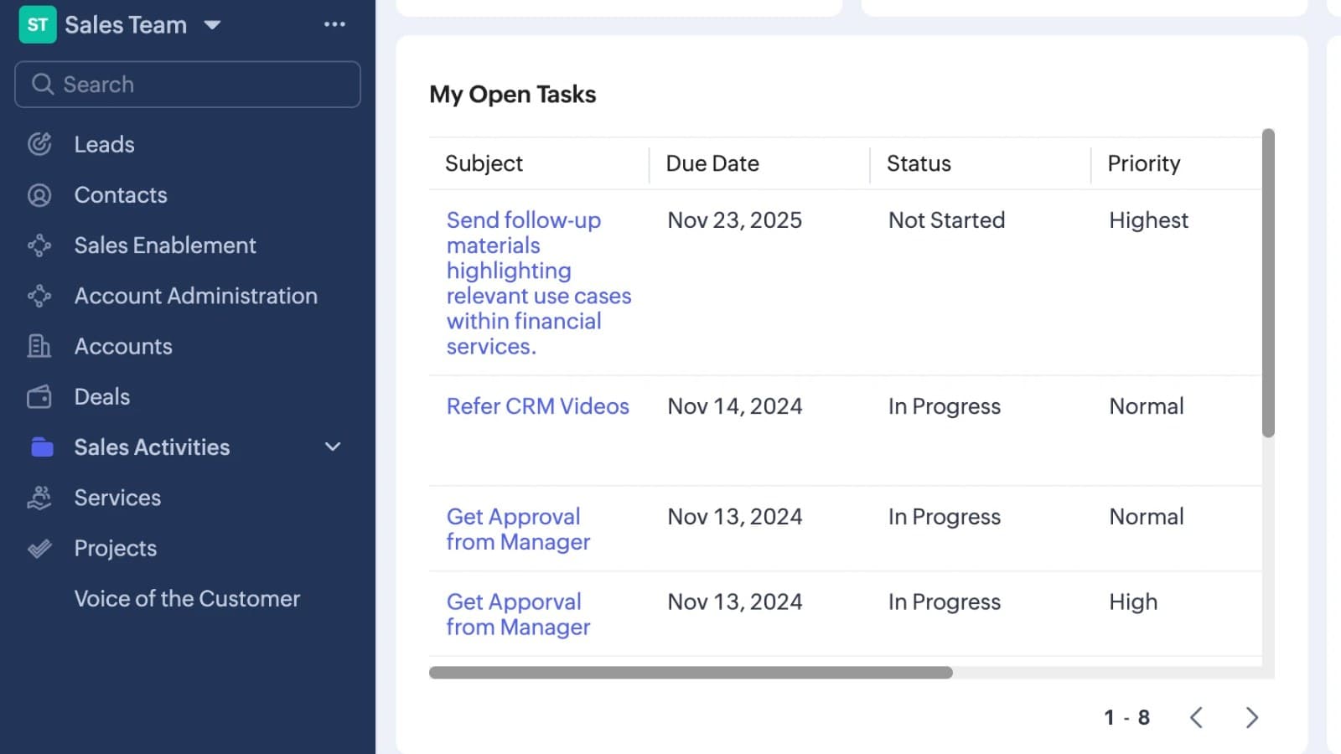The width and height of the screenshot is (1341, 754).
Task: Click the ST team avatar icon
Action: (x=38, y=24)
